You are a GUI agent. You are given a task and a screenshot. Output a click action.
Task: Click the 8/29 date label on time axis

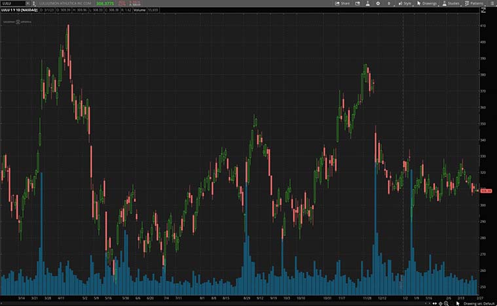pos(247,298)
